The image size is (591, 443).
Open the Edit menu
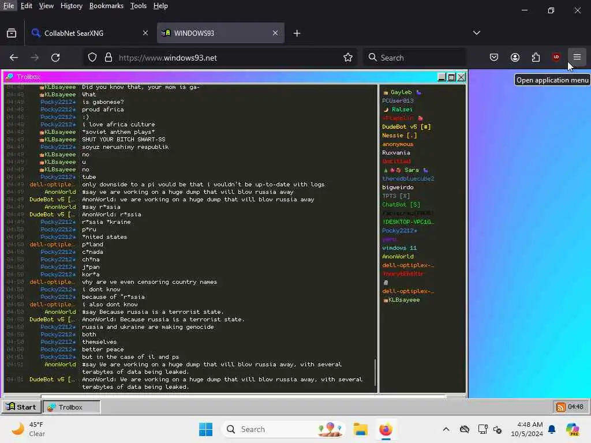(26, 6)
